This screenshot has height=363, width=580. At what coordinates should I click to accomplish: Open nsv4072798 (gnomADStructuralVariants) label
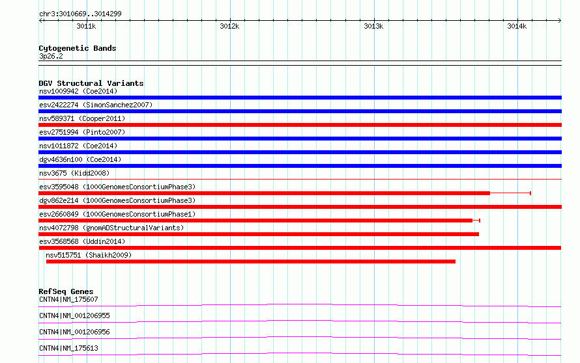[x=111, y=228]
